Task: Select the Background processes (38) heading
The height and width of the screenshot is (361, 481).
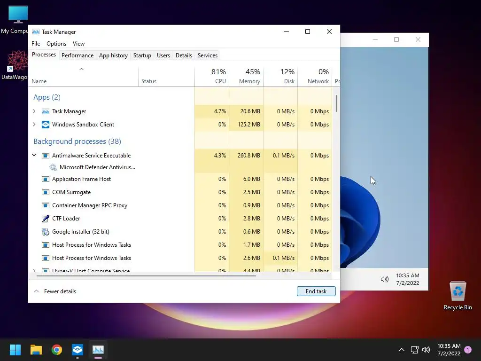Action: (x=78, y=141)
